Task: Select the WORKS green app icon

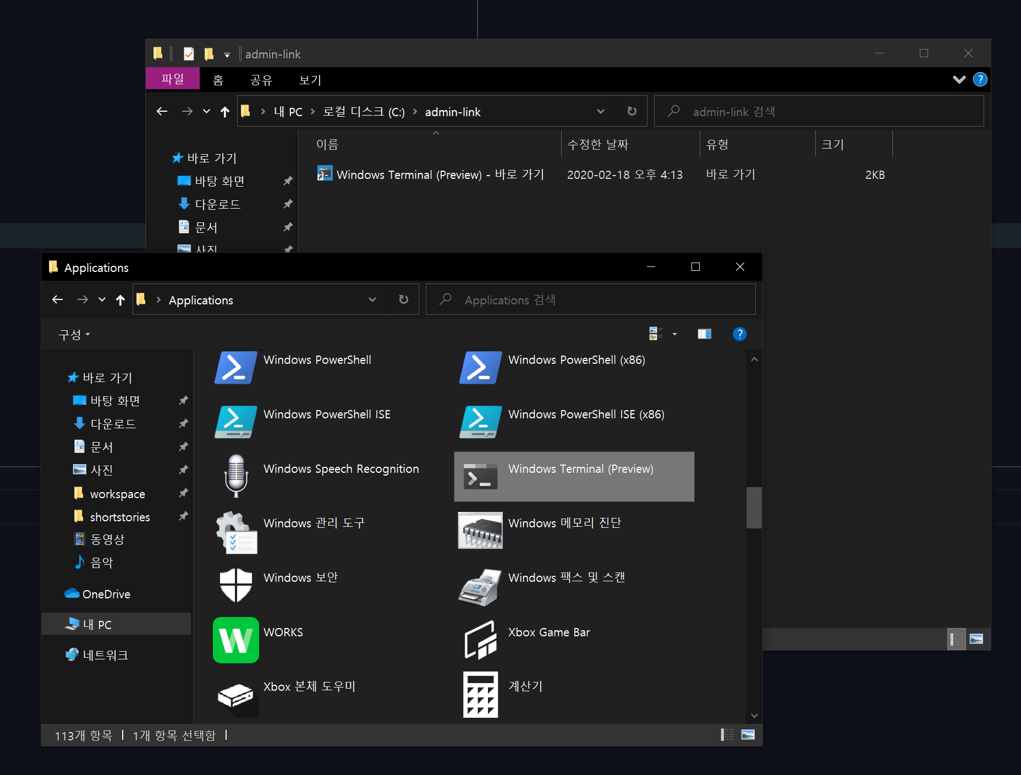Action: pos(235,640)
